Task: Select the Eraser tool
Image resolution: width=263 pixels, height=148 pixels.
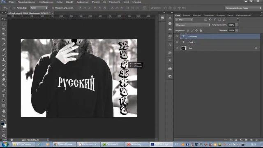Action: 4,70
